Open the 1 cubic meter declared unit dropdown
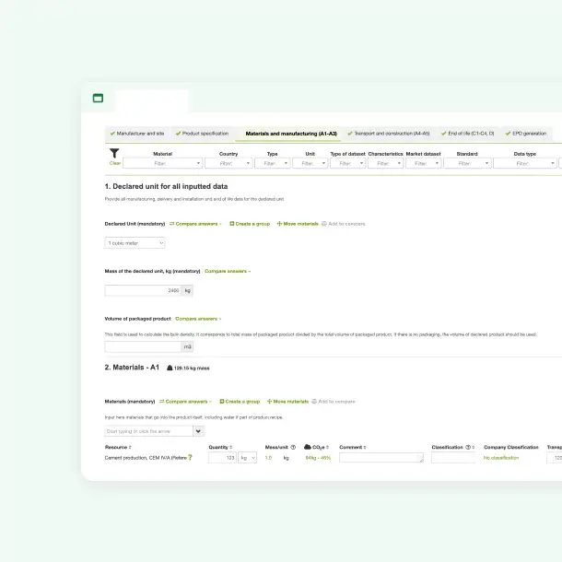The height and width of the screenshot is (562, 562). [135, 243]
